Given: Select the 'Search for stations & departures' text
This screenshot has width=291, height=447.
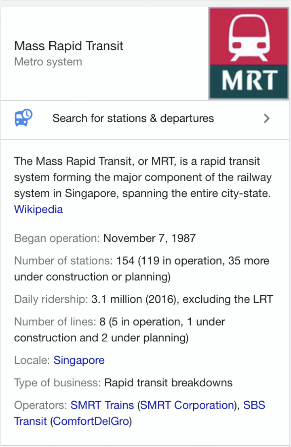Looking at the screenshot, I should 133,118.
